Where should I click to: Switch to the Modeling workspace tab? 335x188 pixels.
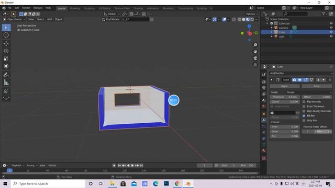coord(75,8)
